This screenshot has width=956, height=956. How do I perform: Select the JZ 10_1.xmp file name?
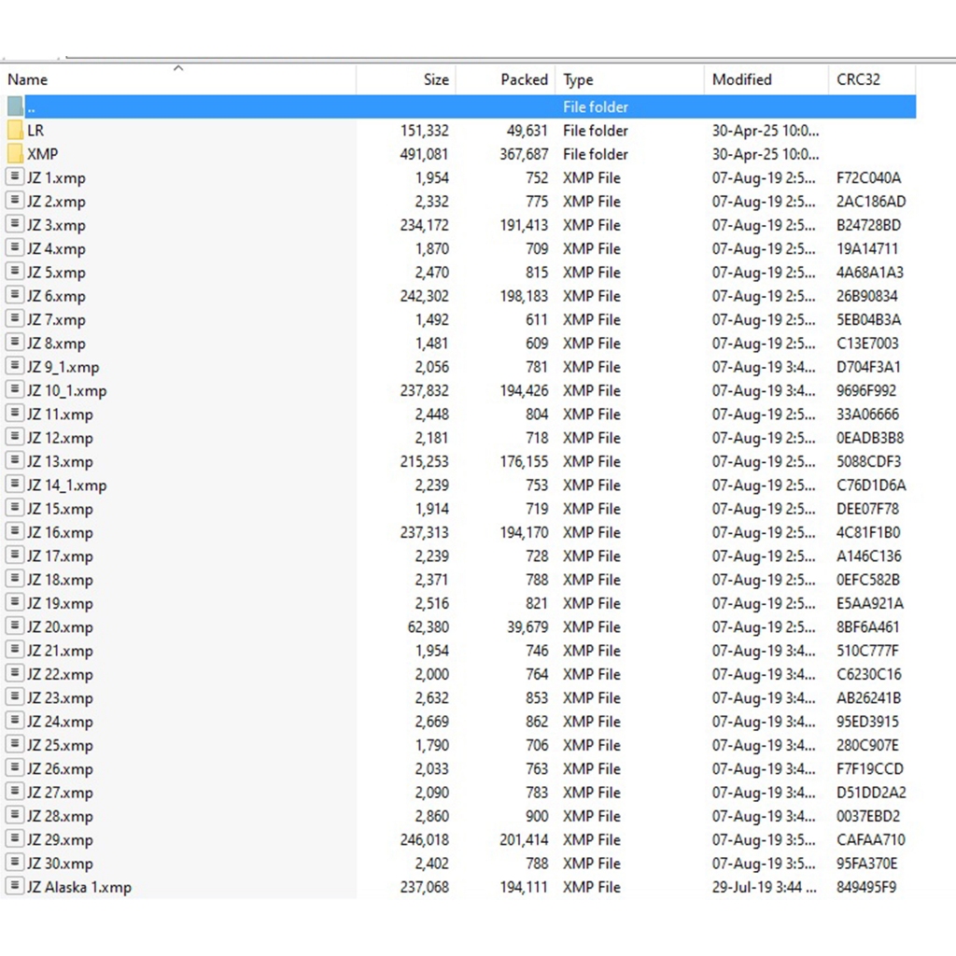coord(66,391)
